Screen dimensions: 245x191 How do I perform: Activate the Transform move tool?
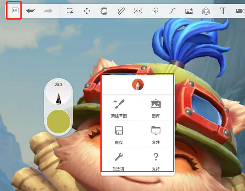[87, 11]
